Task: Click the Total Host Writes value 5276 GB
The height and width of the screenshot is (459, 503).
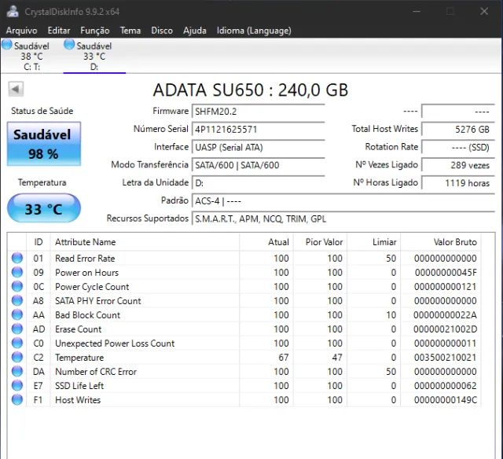Action: click(x=457, y=129)
